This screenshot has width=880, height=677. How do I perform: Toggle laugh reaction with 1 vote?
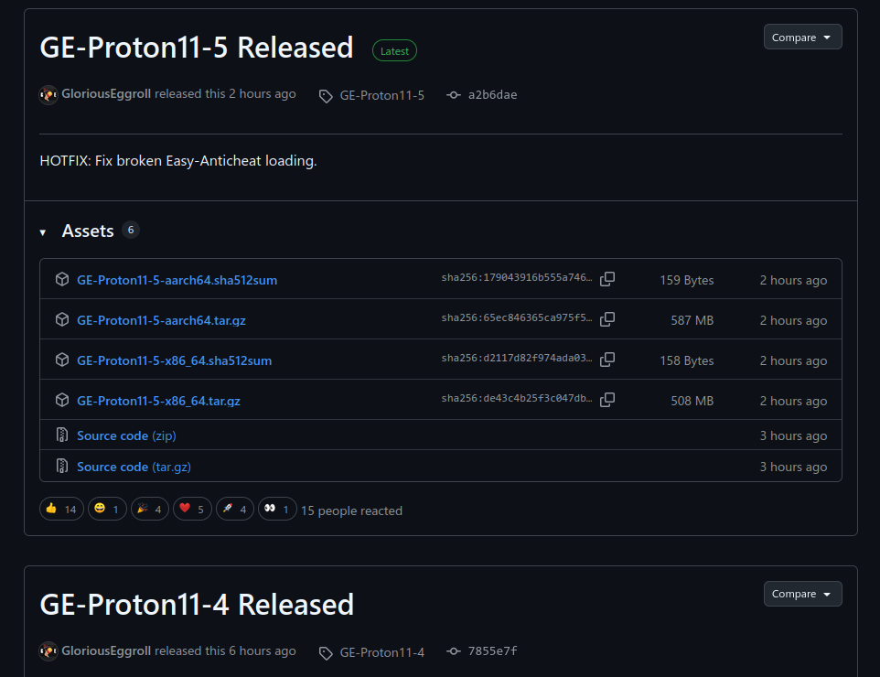click(x=107, y=510)
